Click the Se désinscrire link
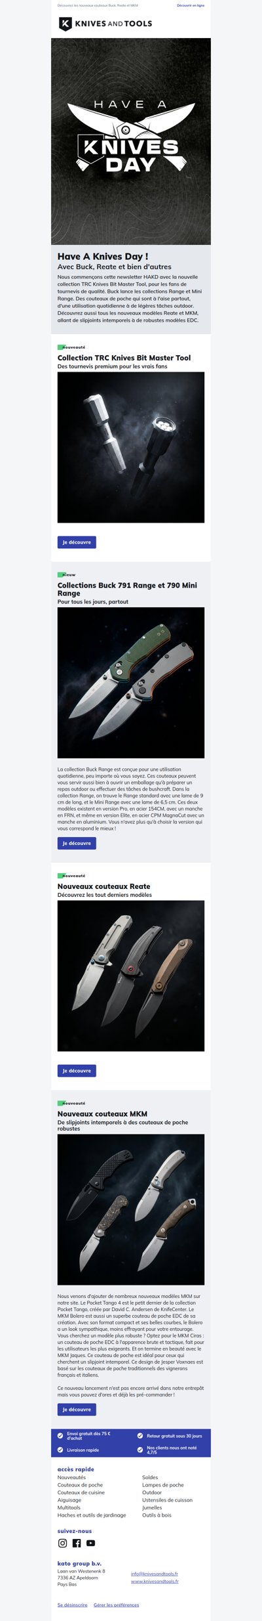This screenshot has height=1621, width=262. click(x=72, y=1605)
